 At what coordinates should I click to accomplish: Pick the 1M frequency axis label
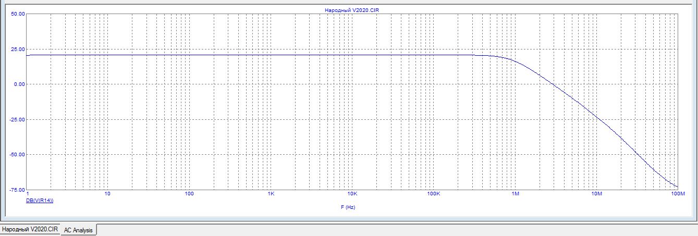pos(515,194)
